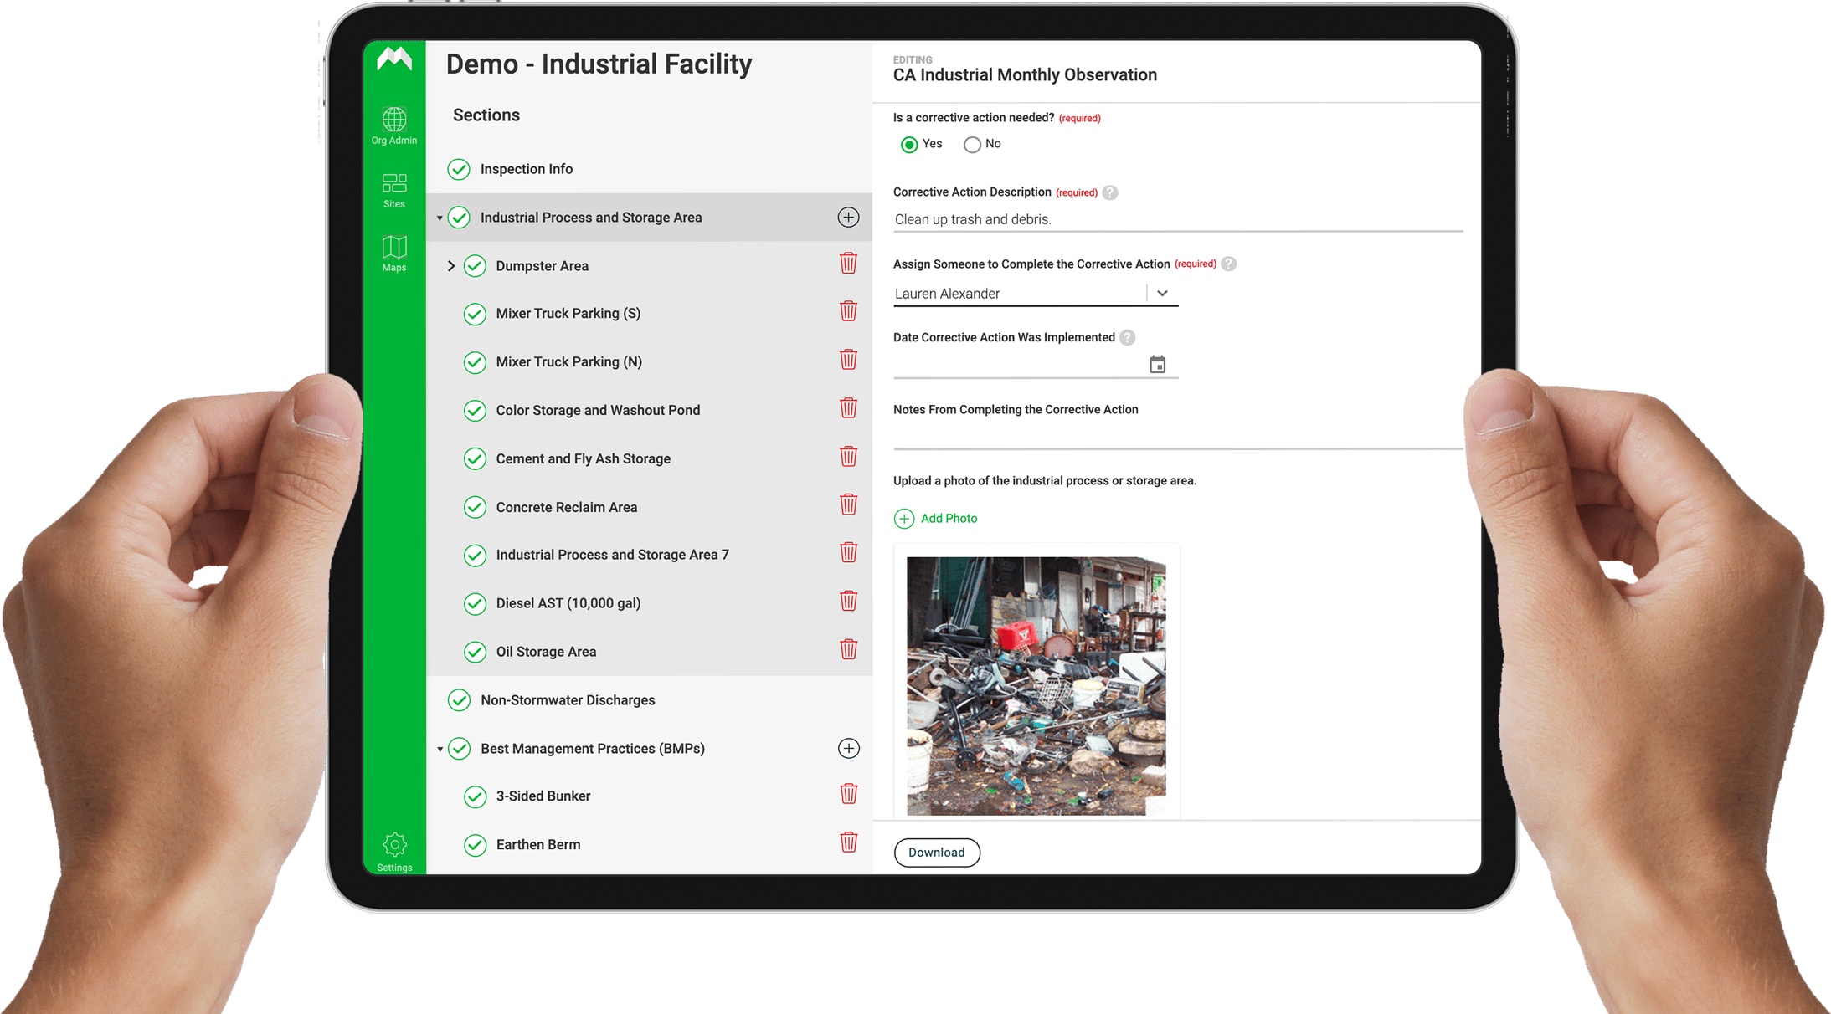Select No for corrective action needed
Image resolution: width=1831 pixels, height=1014 pixels.
(970, 144)
